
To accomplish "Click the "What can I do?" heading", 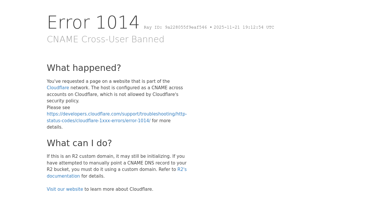I will [79, 143].
